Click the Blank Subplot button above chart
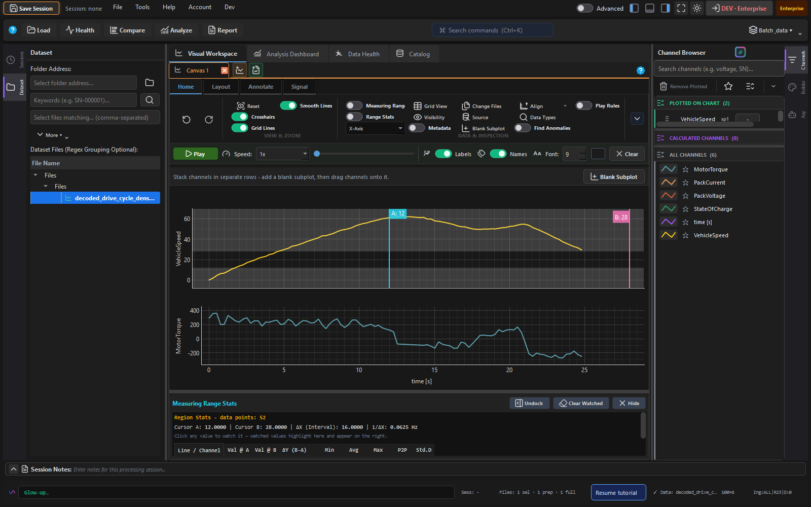This screenshot has height=507, width=811. click(x=614, y=176)
